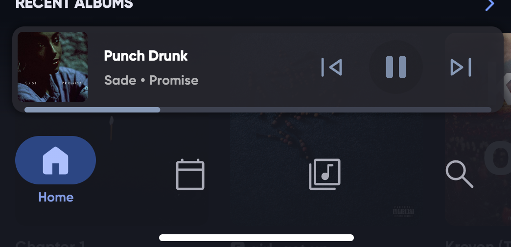Seek within the unplayed progress bar
Screen dimensions: 511x247
[325, 110]
